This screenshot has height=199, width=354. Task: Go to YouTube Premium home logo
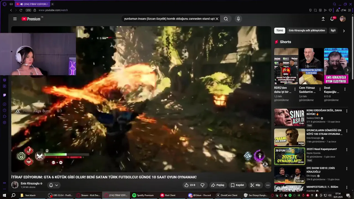31,19
